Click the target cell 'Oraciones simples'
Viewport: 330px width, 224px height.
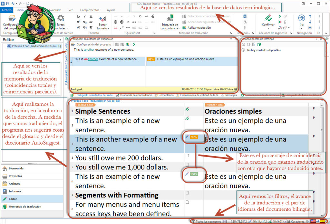point(233,111)
